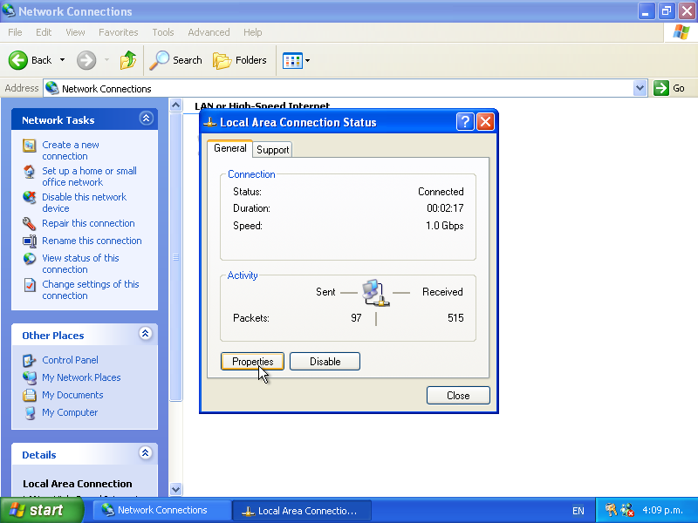This screenshot has height=523, width=698.
Task: Click the Control Panel icon
Action: click(x=30, y=360)
